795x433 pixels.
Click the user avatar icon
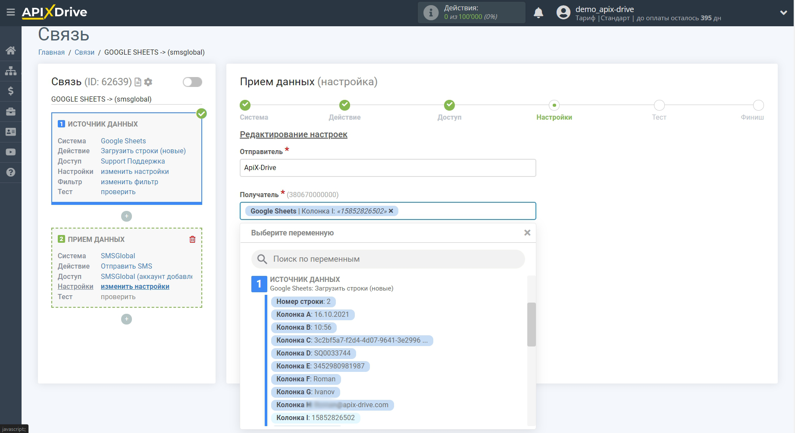click(x=563, y=12)
